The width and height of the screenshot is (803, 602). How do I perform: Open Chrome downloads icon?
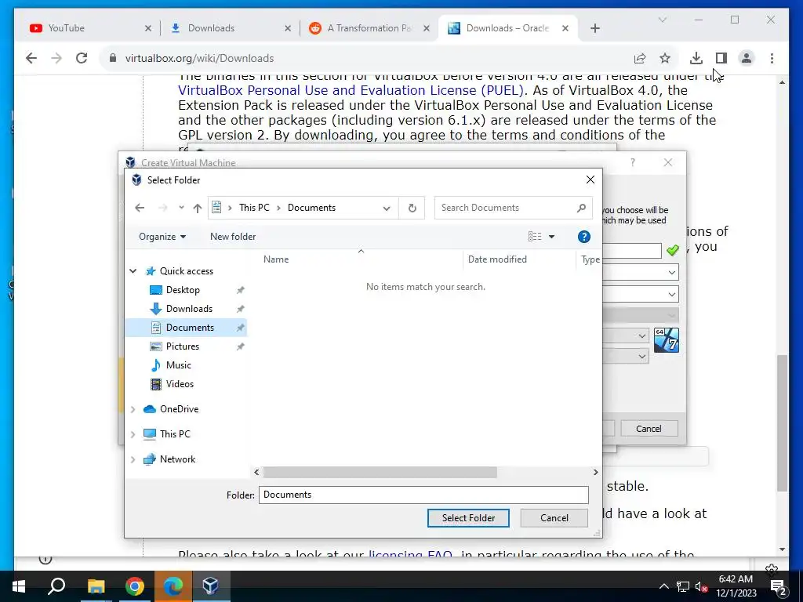click(x=696, y=58)
